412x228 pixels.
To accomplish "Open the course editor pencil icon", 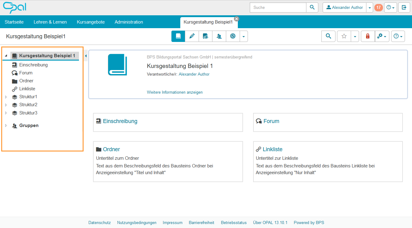I will 192,36.
